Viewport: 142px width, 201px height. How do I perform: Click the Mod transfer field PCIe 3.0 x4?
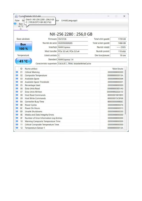(x=73, y=51)
